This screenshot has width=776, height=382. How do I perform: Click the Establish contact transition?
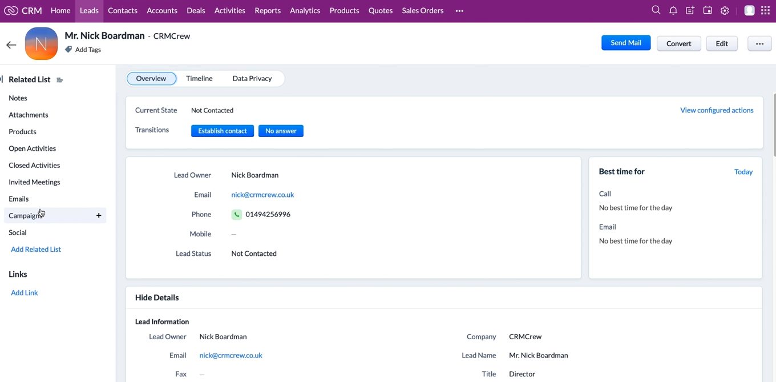(x=222, y=131)
